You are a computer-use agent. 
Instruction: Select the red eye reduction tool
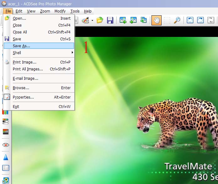tap(6, 145)
